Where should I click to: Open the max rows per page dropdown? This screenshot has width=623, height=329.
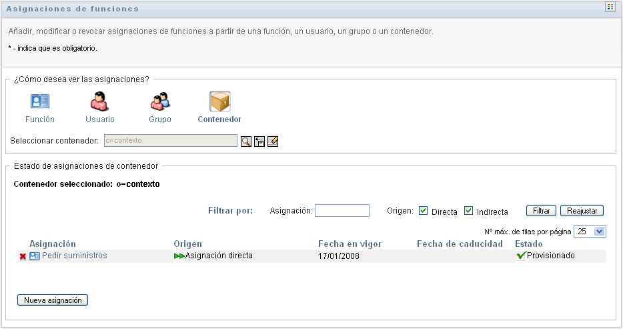click(x=598, y=231)
